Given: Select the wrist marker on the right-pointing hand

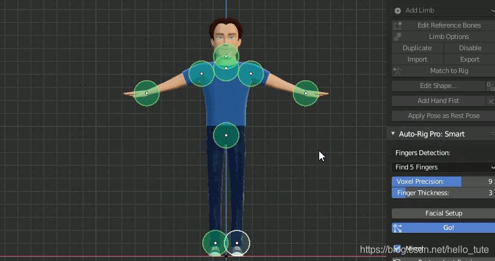Looking at the screenshot, I should 305,93.
